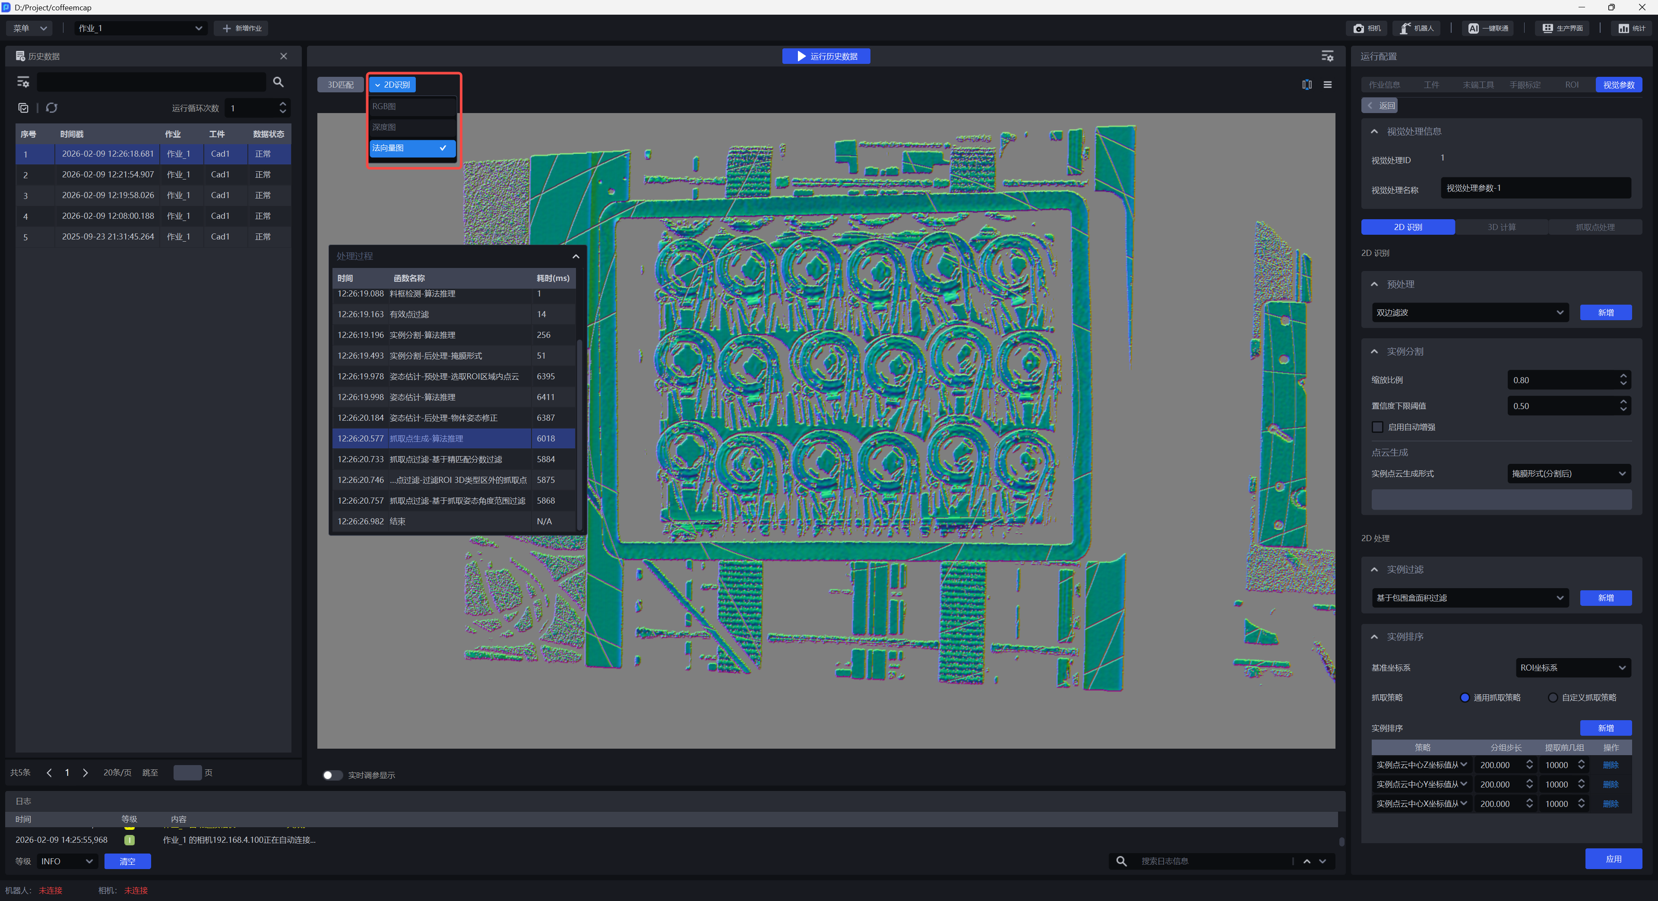
Task: Open the INFO log level dropdown
Action: pos(67,861)
